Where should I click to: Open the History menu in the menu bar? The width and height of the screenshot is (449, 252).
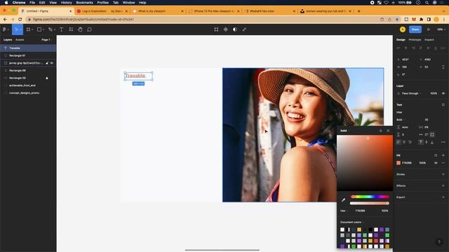(x=66, y=3)
